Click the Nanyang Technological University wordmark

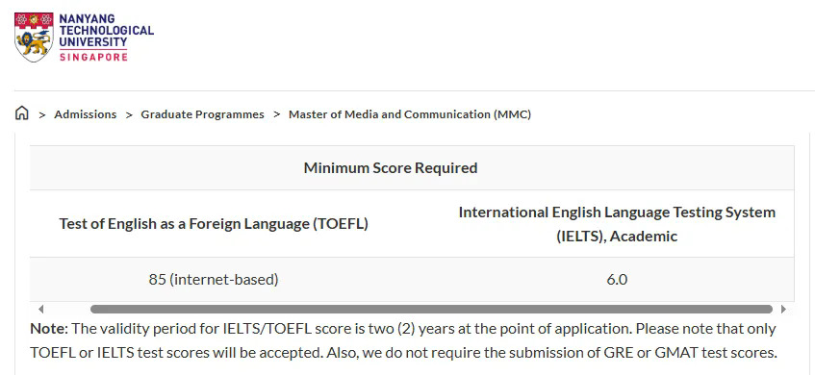[x=107, y=31]
